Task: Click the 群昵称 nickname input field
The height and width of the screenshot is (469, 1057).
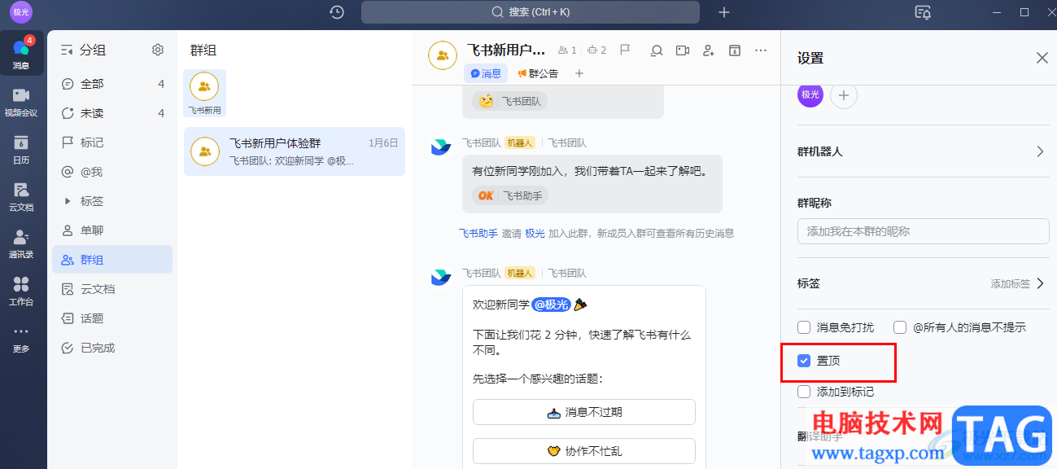Action: pos(924,231)
